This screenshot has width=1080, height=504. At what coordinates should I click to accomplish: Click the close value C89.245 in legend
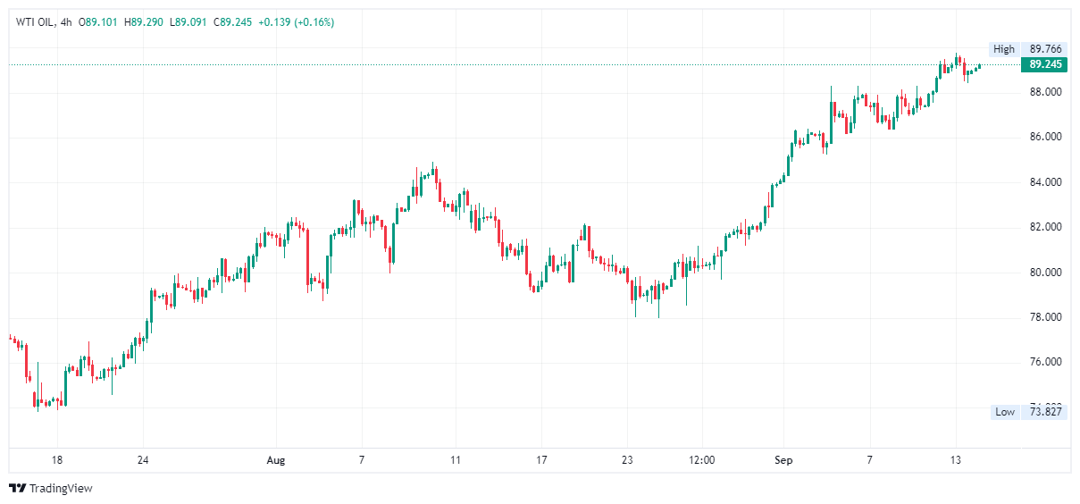[232, 22]
